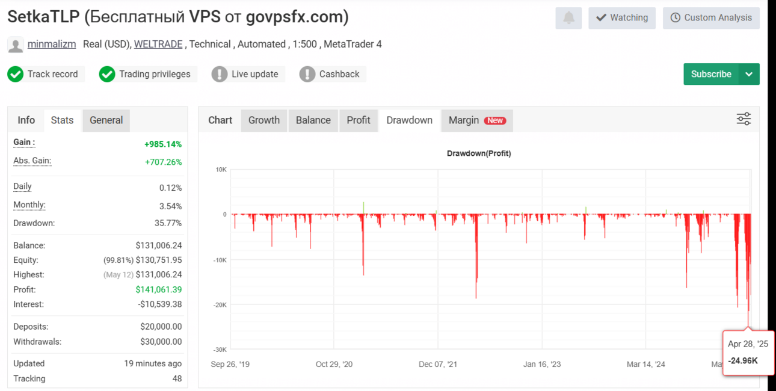Click the $30,000.00 withdrawals value
Image resolution: width=776 pixels, height=391 pixels.
[161, 342]
